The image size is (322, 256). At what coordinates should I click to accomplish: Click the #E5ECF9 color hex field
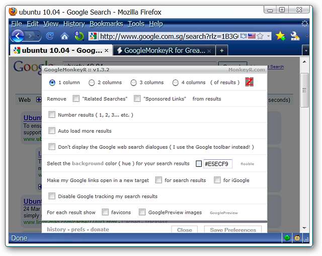218,164
